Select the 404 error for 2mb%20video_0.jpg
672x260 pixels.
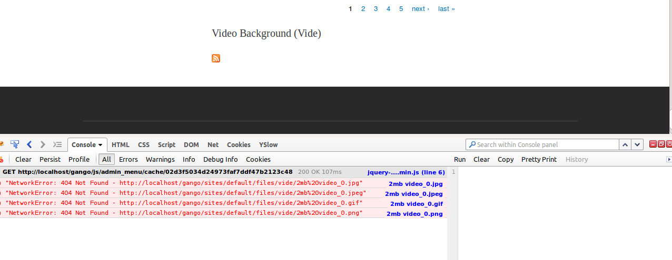(x=184, y=183)
